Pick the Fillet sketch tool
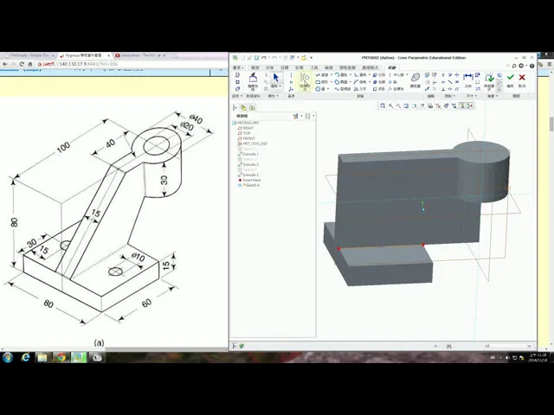This screenshot has height=415, width=554. pyautogui.click(x=360, y=75)
